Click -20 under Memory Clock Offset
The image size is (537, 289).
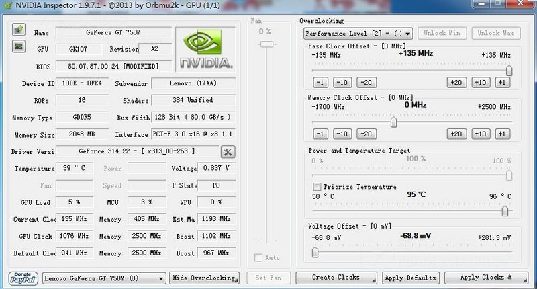(367, 134)
